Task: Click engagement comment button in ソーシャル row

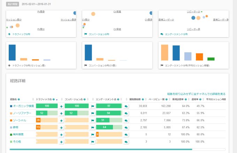Action: click(126, 120)
